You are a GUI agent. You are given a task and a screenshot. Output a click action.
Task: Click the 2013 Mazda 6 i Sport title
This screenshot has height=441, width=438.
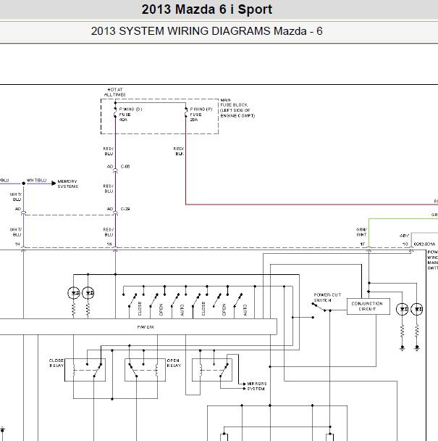pos(207,9)
